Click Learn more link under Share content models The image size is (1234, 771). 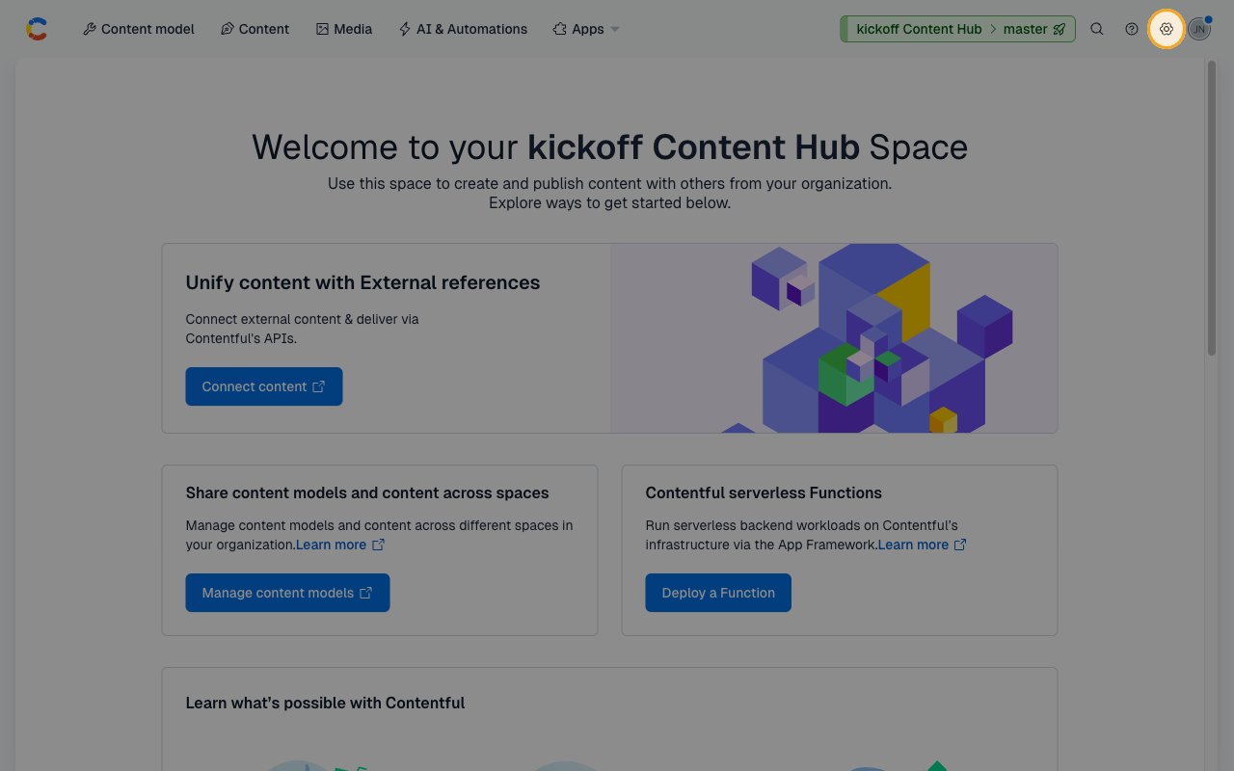[340, 545]
